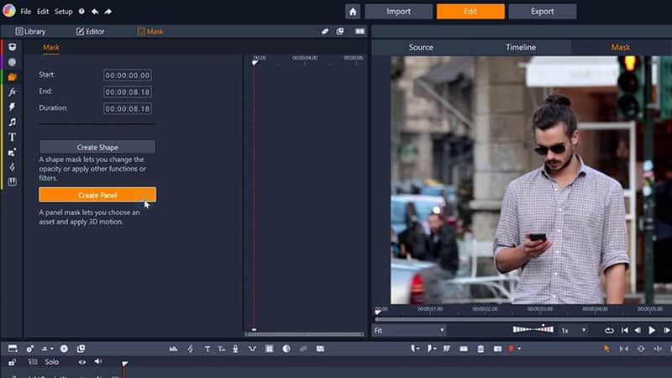The height and width of the screenshot is (378, 672).
Task: Switch to the Library tab
Action: (31, 31)
